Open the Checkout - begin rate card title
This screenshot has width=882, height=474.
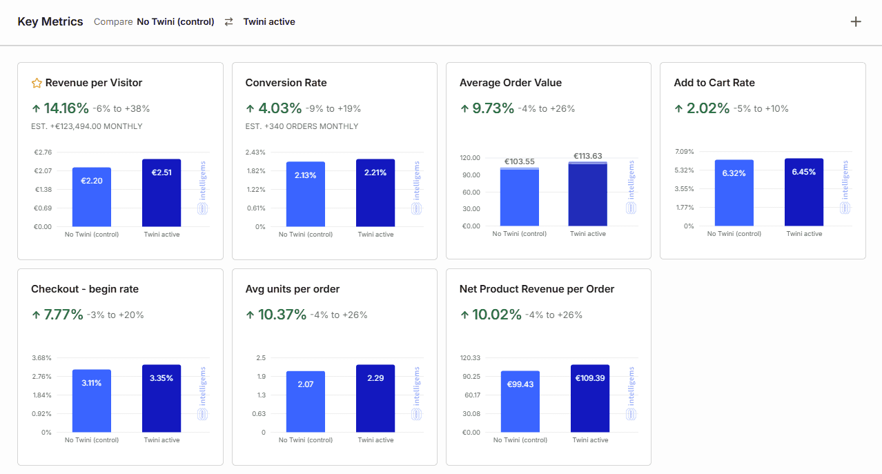pyautogui.click(x=85, y=289)
